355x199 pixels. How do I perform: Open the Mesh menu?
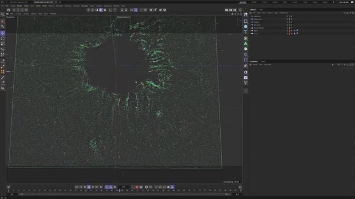[x=44, y=6]
